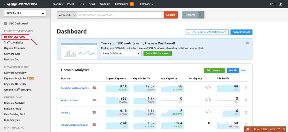This screenshot has width=288, height=132.
Task: Click the SEO Dashboard grid icon
Action: pos(5,24)
